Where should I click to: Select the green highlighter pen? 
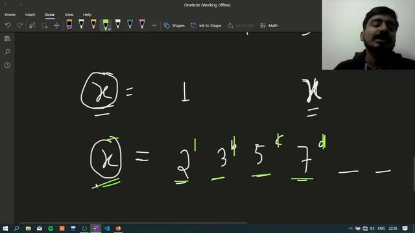[x=105, y=25]
